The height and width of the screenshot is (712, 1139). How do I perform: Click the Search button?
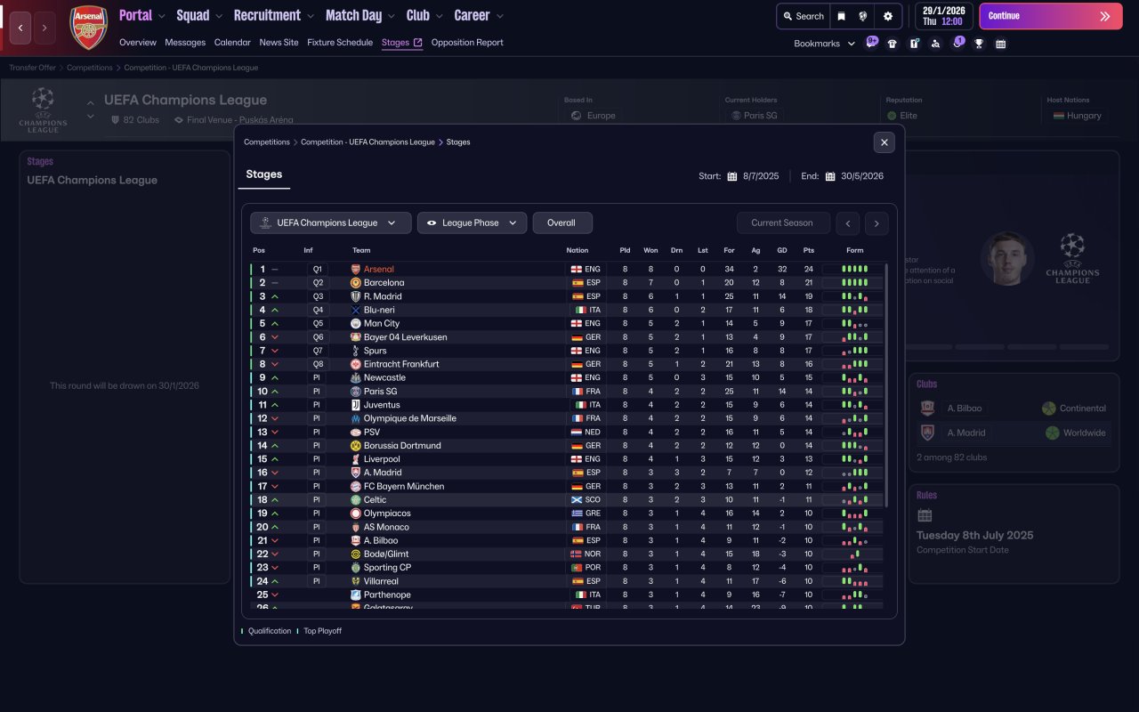pyautogui.click(x=803, y=16)
